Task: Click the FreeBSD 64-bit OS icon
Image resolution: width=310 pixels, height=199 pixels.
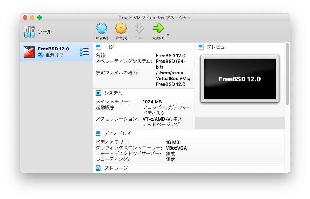Action: (x=29, y=52)
